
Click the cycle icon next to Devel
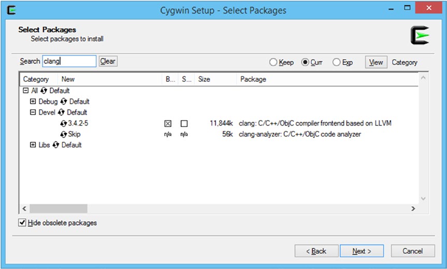click(x=61, y=112)
